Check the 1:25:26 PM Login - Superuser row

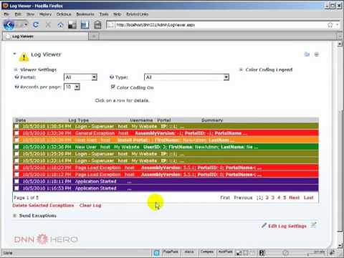coord(16,154)
